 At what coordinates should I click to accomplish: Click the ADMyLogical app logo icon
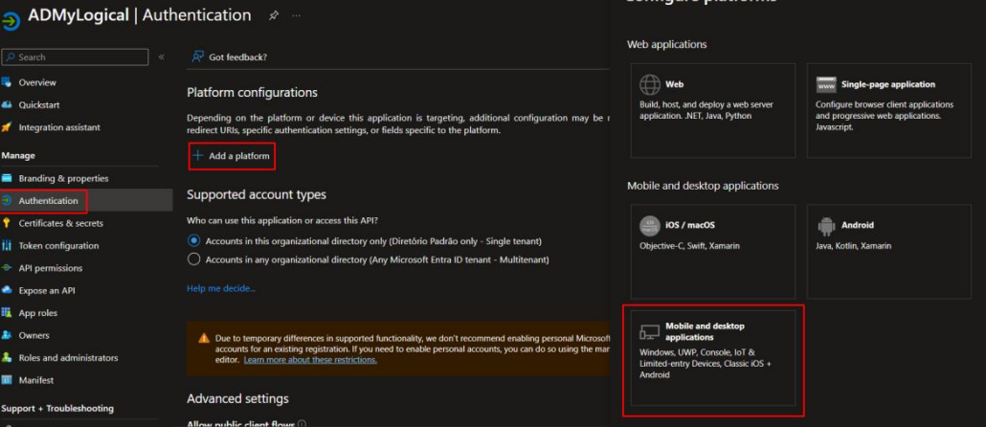(11, 21)
